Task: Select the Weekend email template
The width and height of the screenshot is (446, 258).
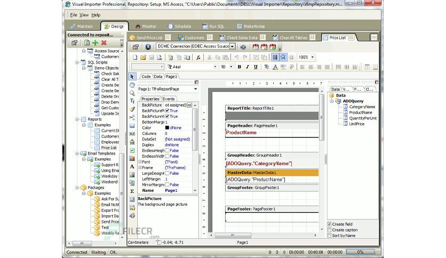Action: (109, 182)
